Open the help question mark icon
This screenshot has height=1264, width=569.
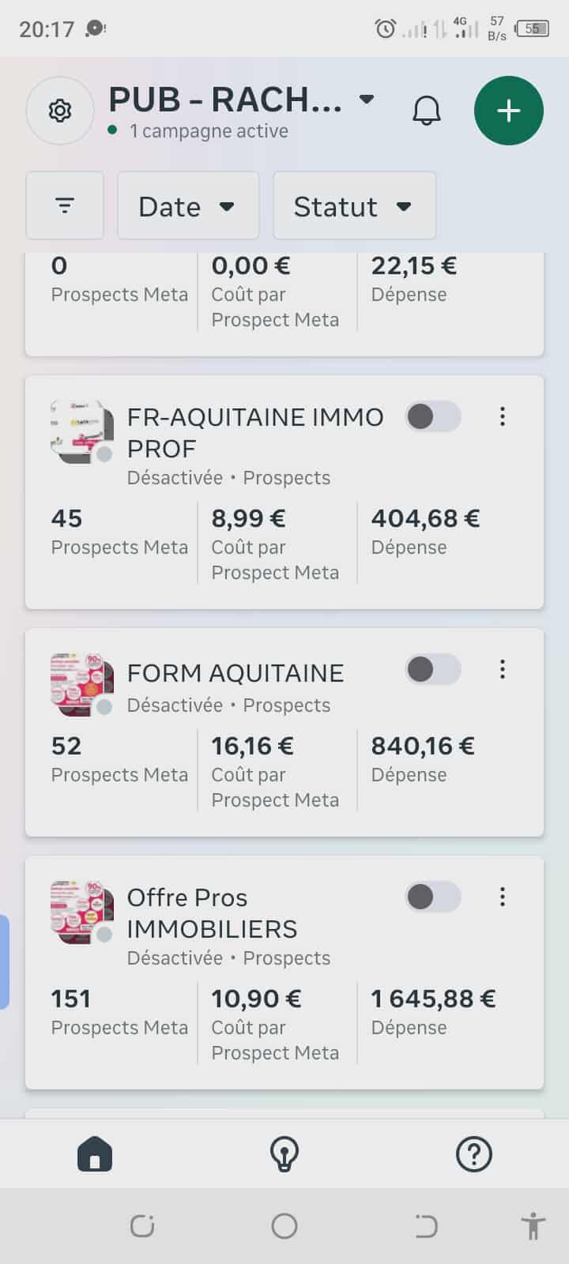click(474, 1154)
